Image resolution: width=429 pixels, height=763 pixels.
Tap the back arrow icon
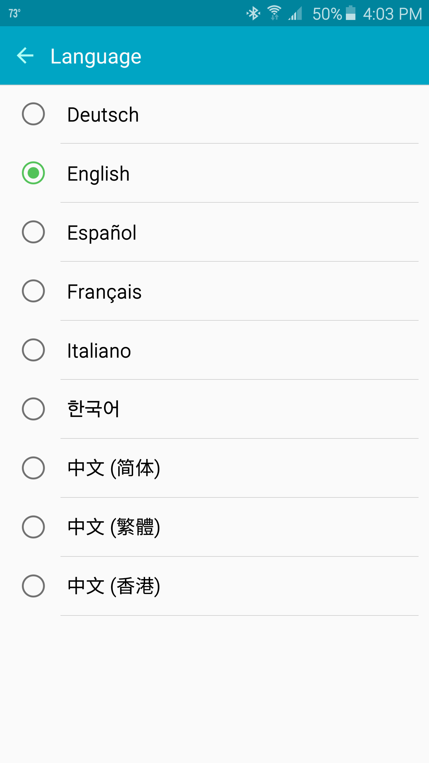click(25, 56)
